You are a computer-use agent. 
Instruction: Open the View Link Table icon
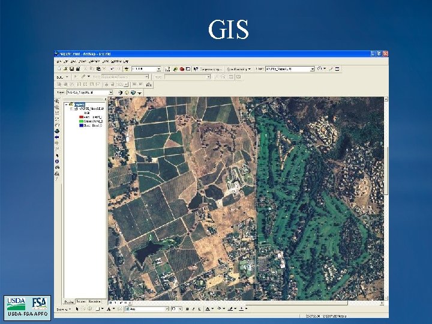(x=337, y=69)
